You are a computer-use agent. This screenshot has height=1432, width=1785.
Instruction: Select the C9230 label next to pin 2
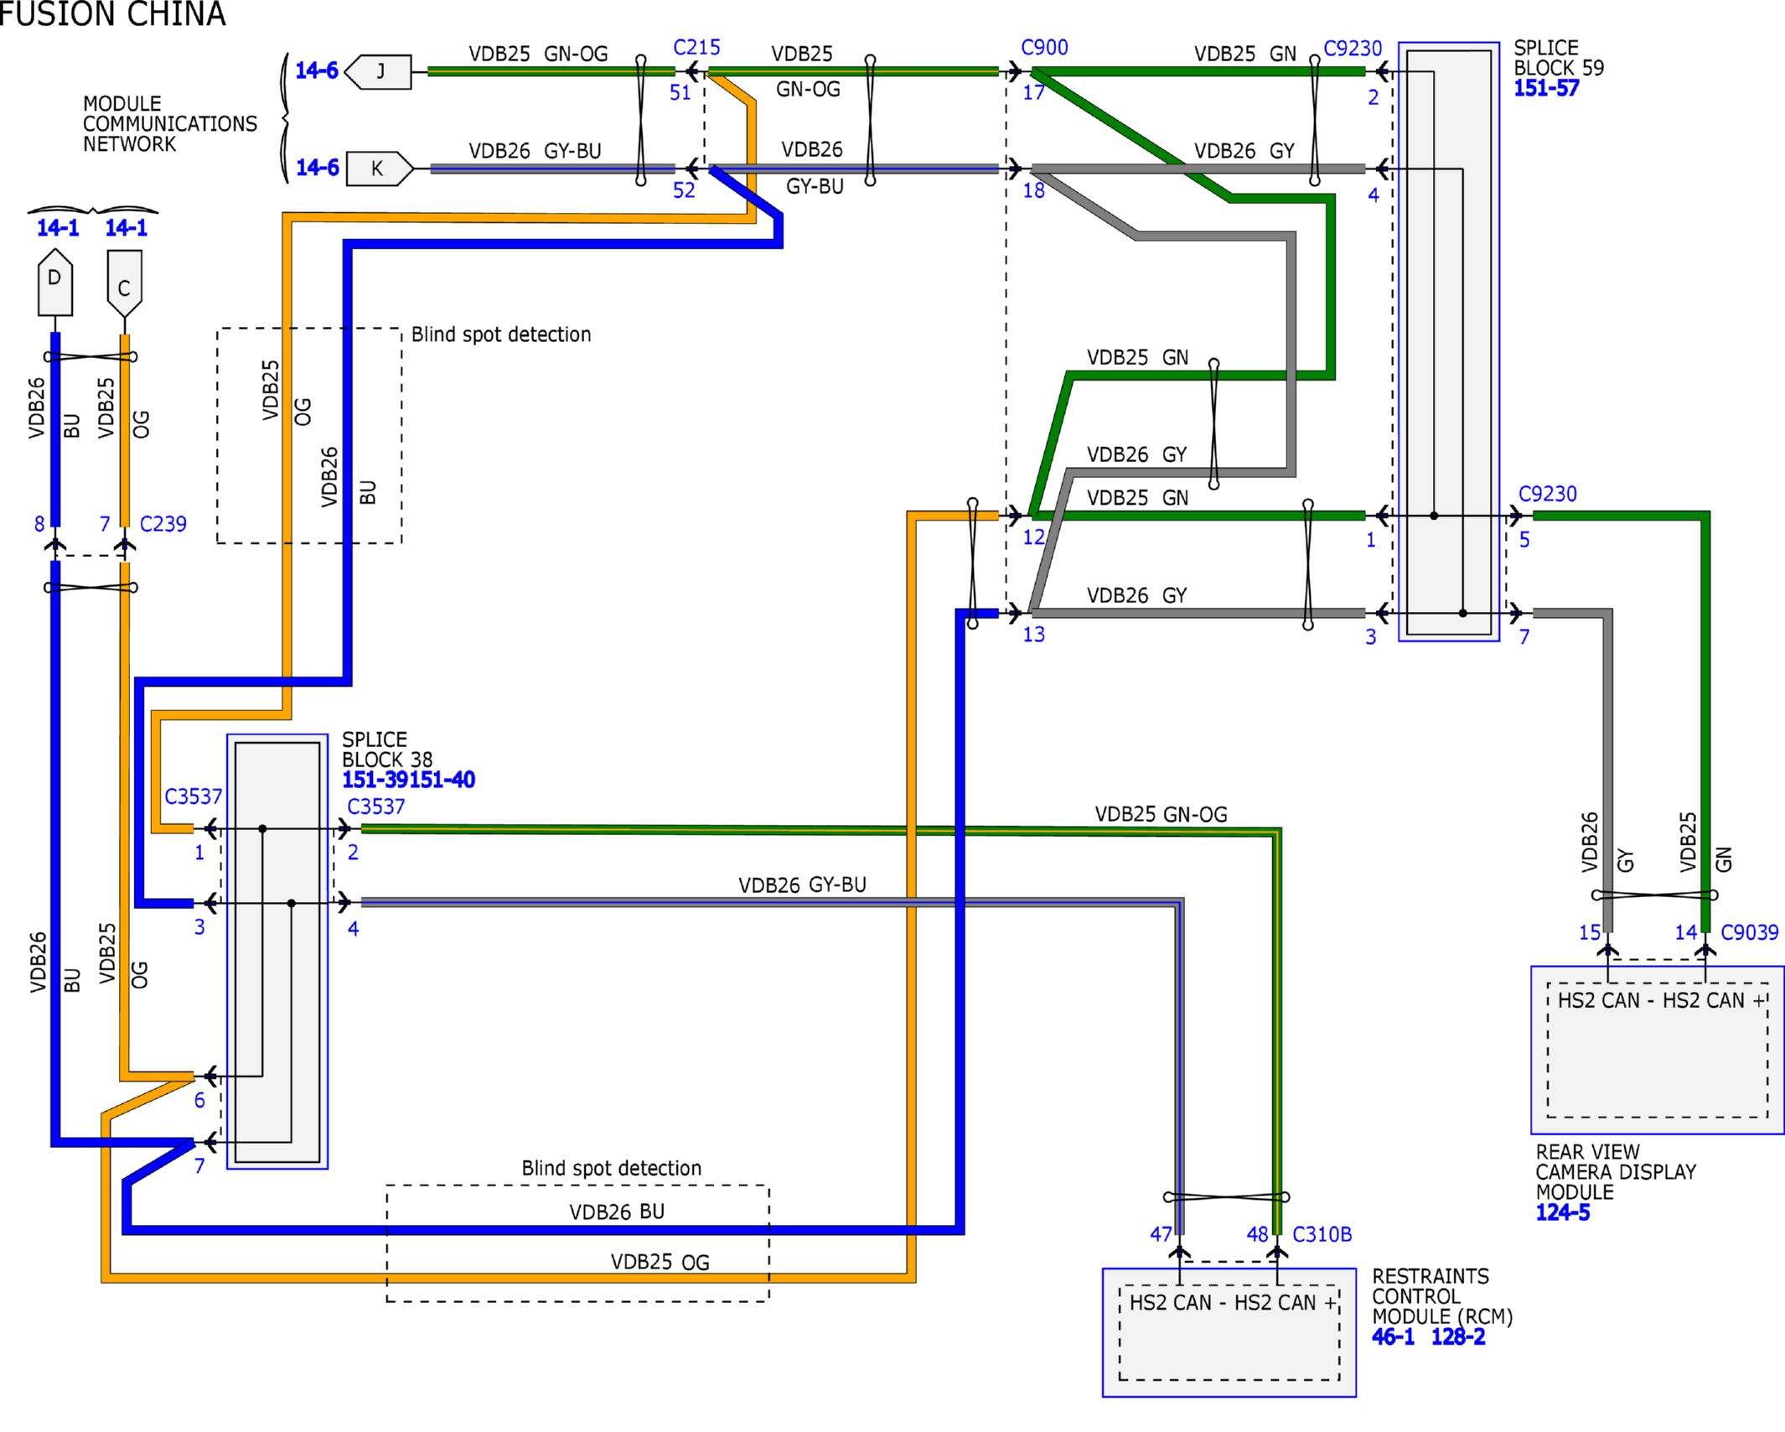click(1353, 49)
